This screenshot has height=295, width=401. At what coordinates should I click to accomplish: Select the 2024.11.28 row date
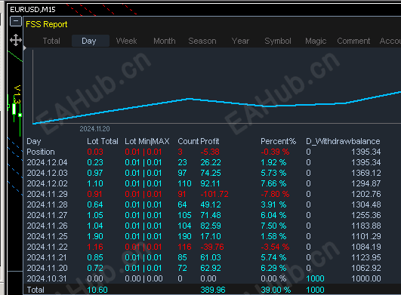click(x=47, y=204)
